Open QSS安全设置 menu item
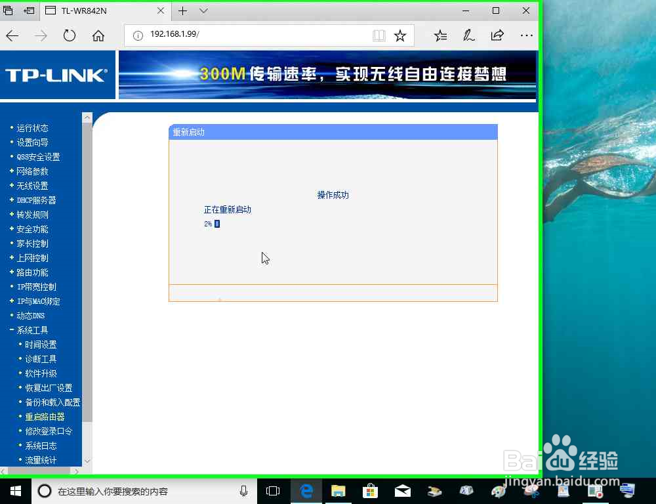Screen dimensions: 656x504 pyautogui.click(x=38, y=157)
